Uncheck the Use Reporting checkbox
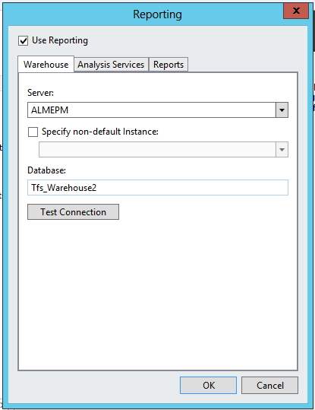The image size is (315, 410). click(24, 41)
